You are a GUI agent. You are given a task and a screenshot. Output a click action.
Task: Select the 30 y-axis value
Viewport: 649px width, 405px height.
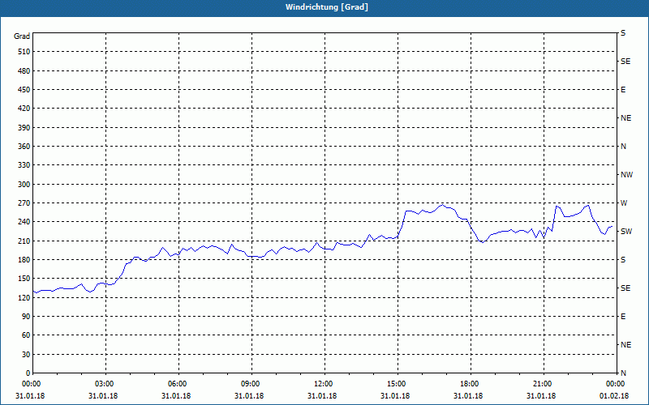26,354
